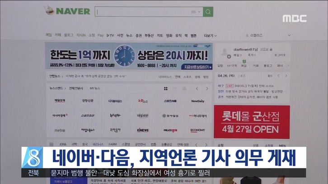328x184 pixels.
Task: Click the 롯데몰 군산점 OPEN ad
Action: (252, 122)
